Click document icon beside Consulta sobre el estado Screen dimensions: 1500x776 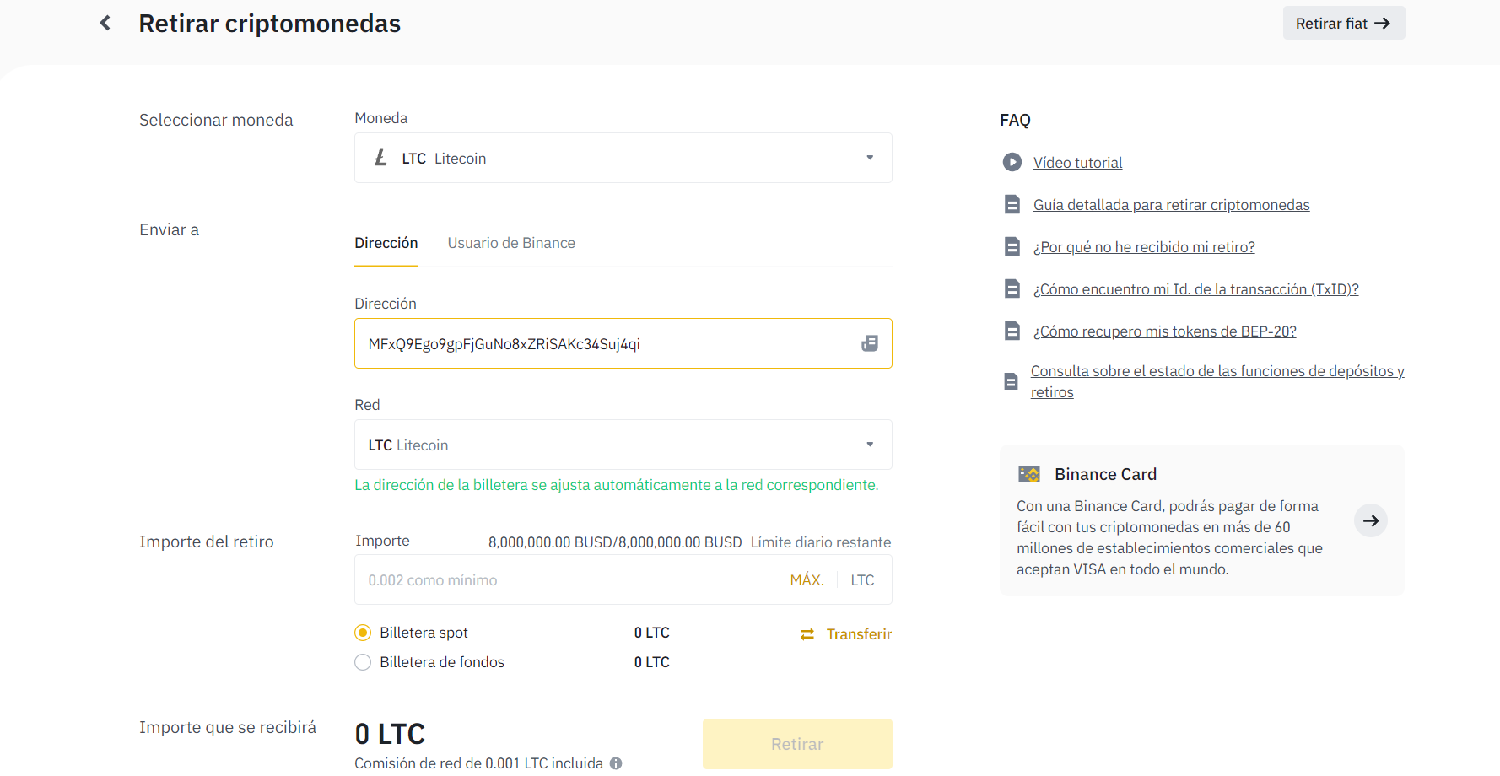pos(1011,381)
